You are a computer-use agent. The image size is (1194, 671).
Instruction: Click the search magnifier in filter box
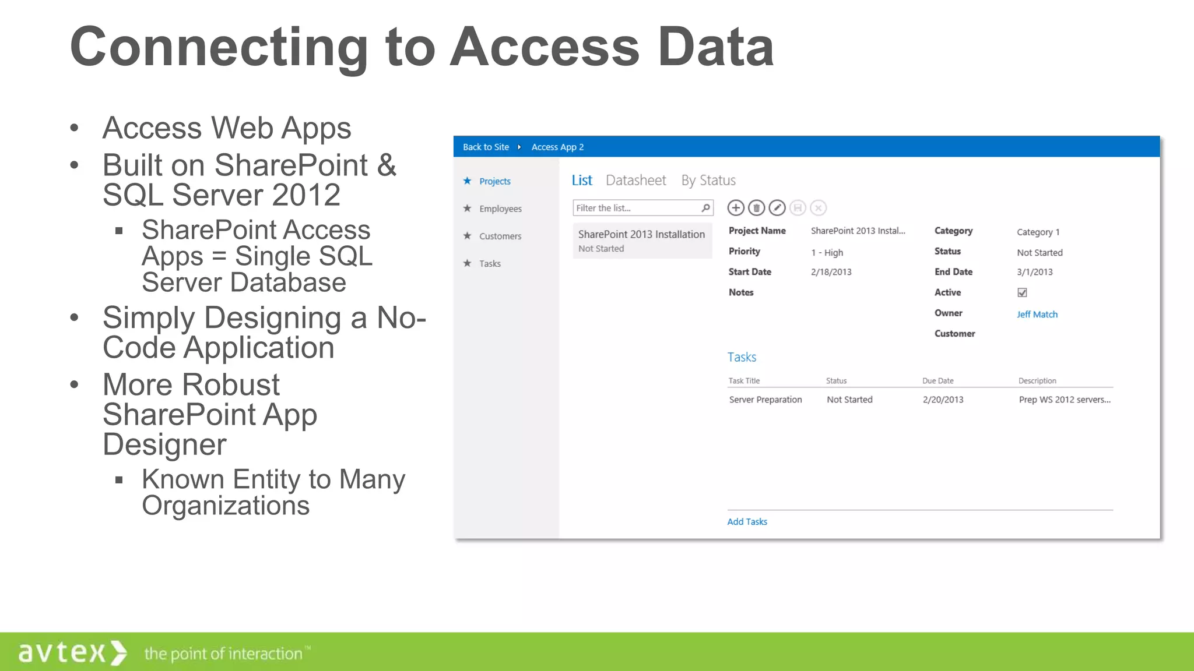click(705, 208)
